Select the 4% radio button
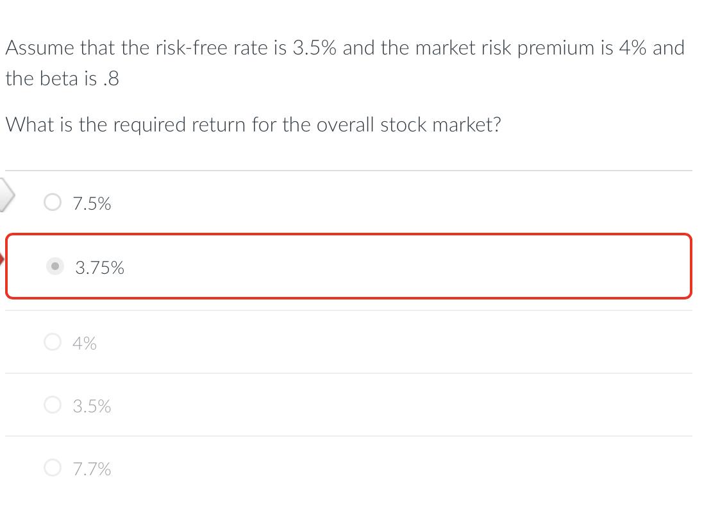 tap(53, 342)
